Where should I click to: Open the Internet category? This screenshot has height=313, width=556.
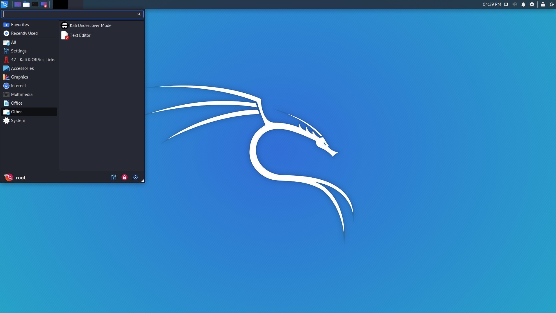(29, 86)
